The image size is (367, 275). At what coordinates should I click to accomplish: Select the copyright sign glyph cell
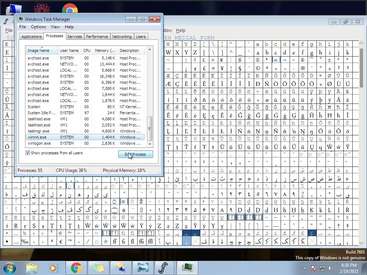tap(258, 68)
